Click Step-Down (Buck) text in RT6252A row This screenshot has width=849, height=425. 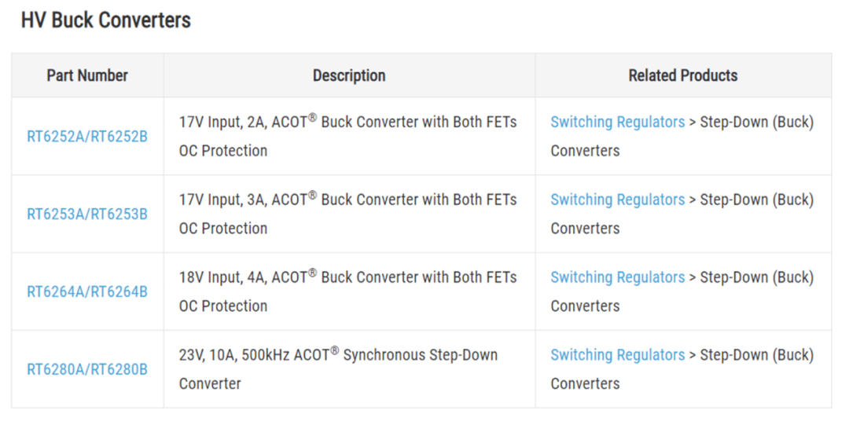click(756, 123)
